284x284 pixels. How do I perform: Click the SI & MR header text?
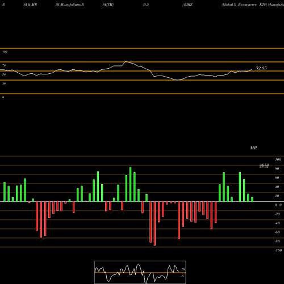30,5
